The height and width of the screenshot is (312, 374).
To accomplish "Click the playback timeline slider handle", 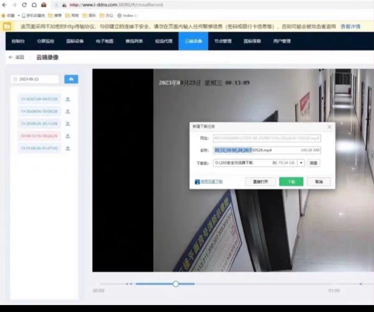I will click(176, 284).
